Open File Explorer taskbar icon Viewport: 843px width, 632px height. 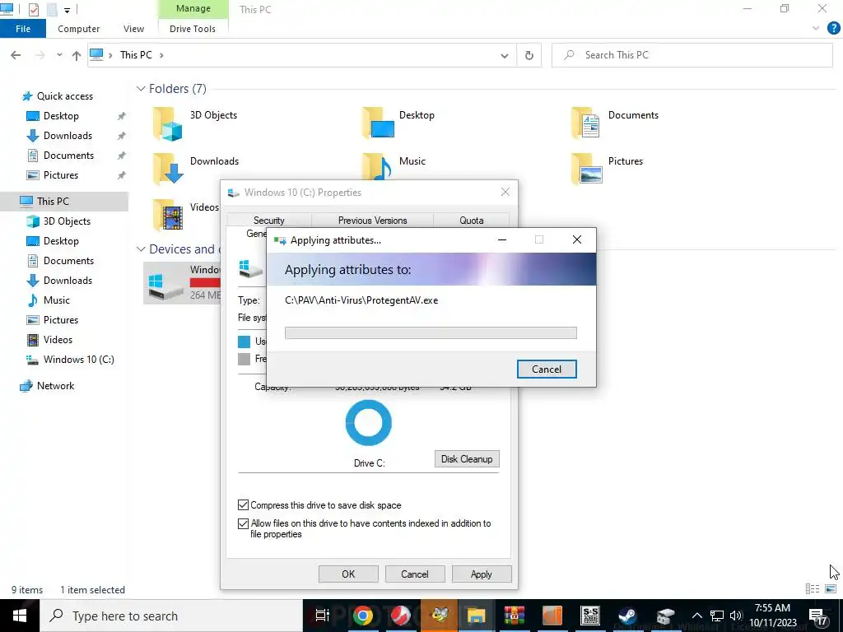click(477, 616)
